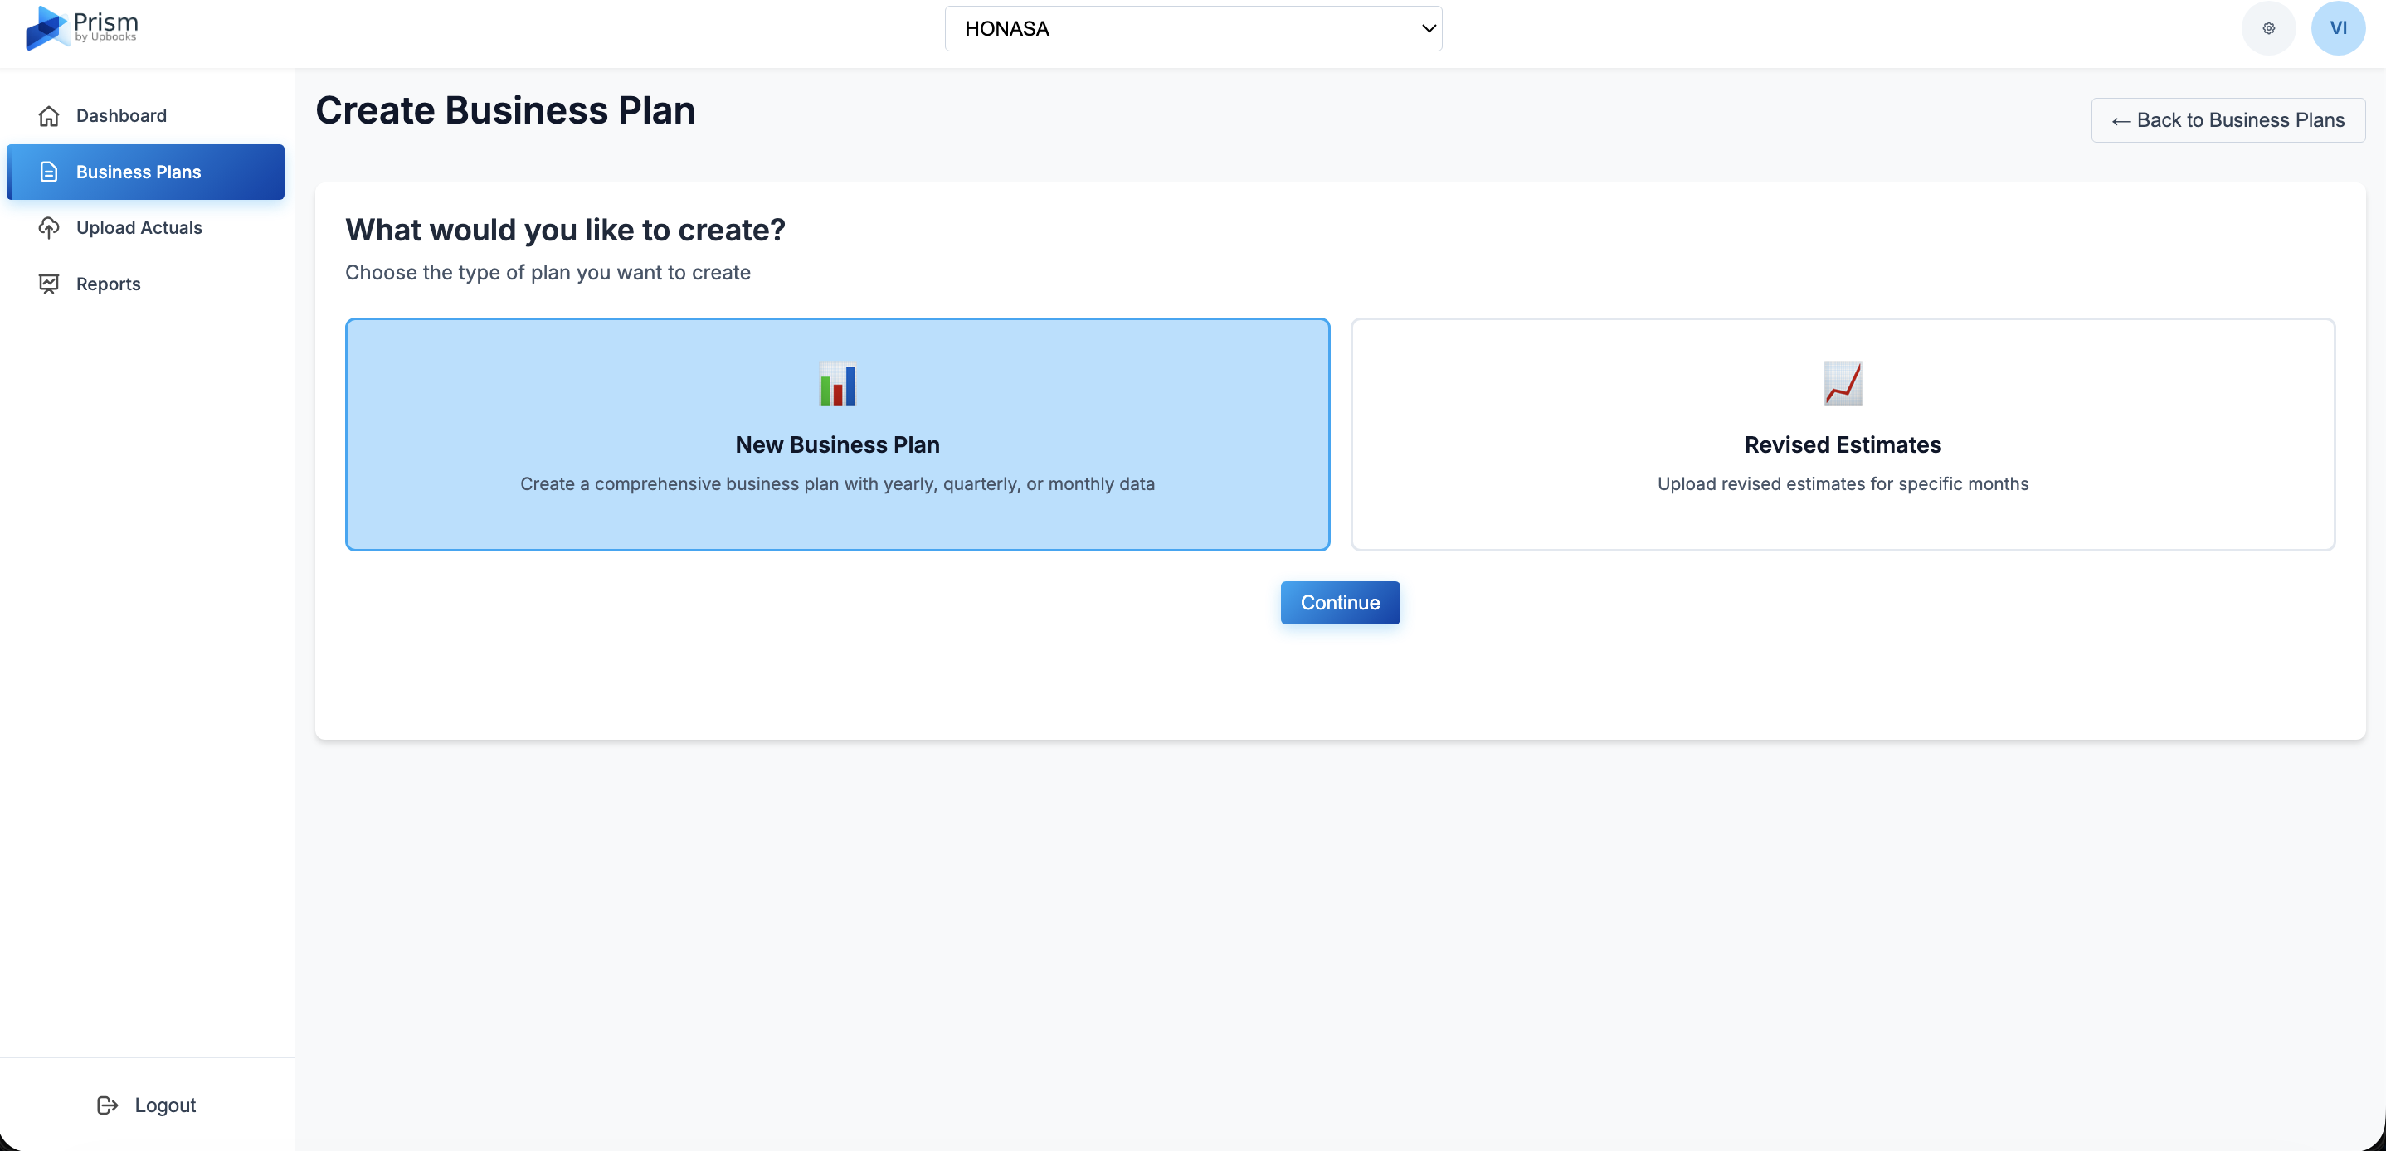Click Back to Business Plans
This screenshot has width=2386, height=1151.
pos(2228,119)
